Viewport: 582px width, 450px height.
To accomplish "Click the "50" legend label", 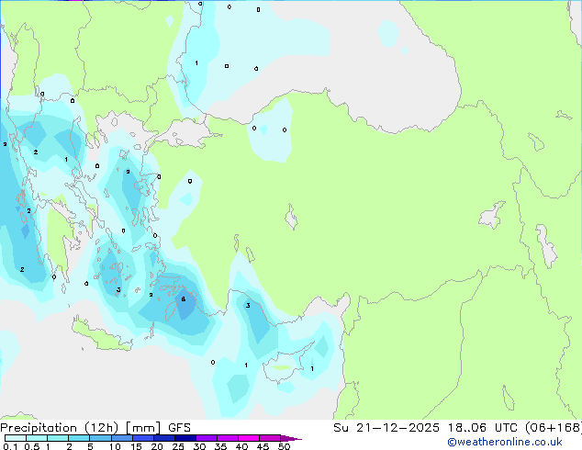I will 284,446.
